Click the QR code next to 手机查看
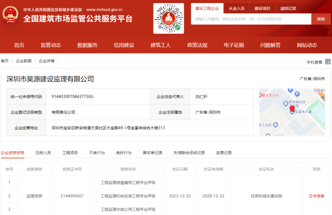 (x=328, y=61)
